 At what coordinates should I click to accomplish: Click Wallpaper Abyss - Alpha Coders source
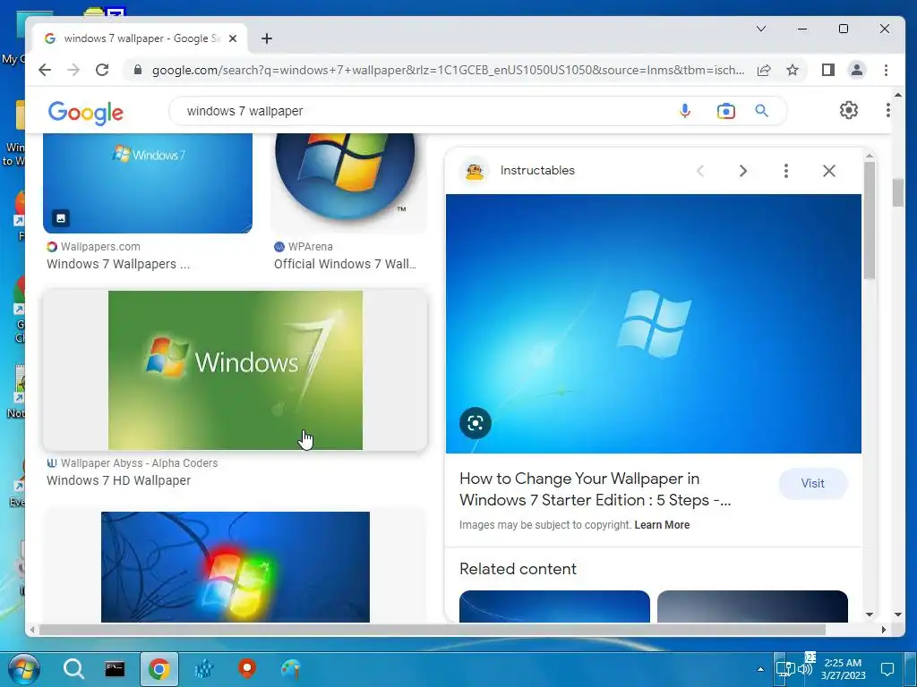[139, 463]
